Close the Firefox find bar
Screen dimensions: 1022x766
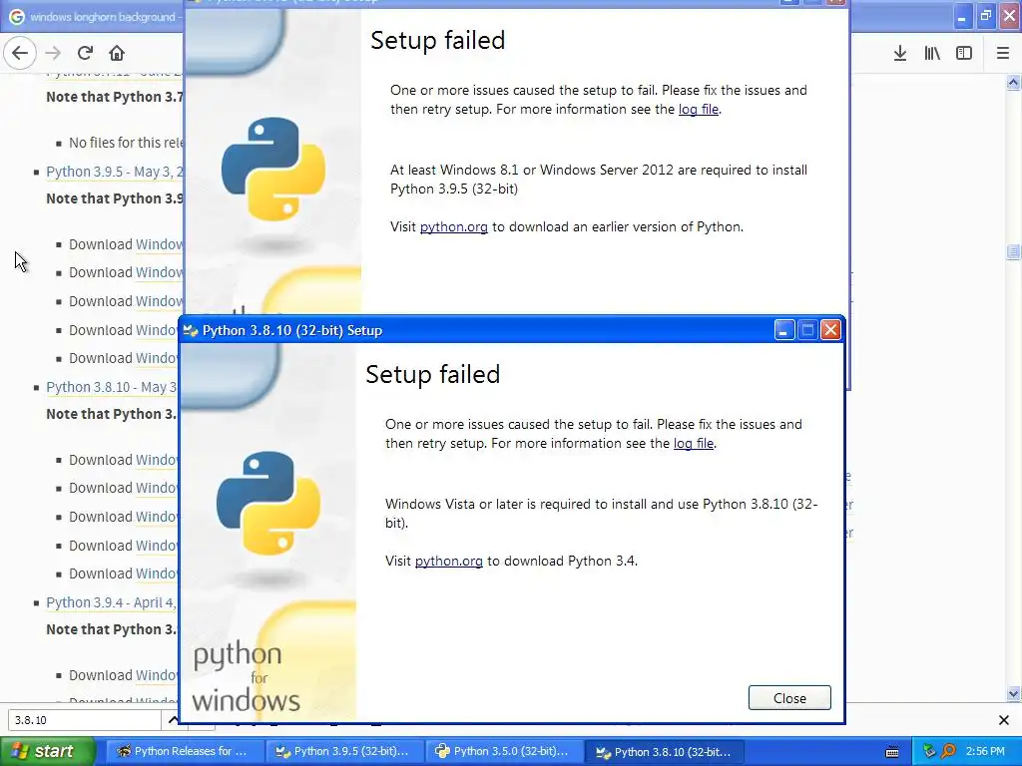pos(1004,720)
